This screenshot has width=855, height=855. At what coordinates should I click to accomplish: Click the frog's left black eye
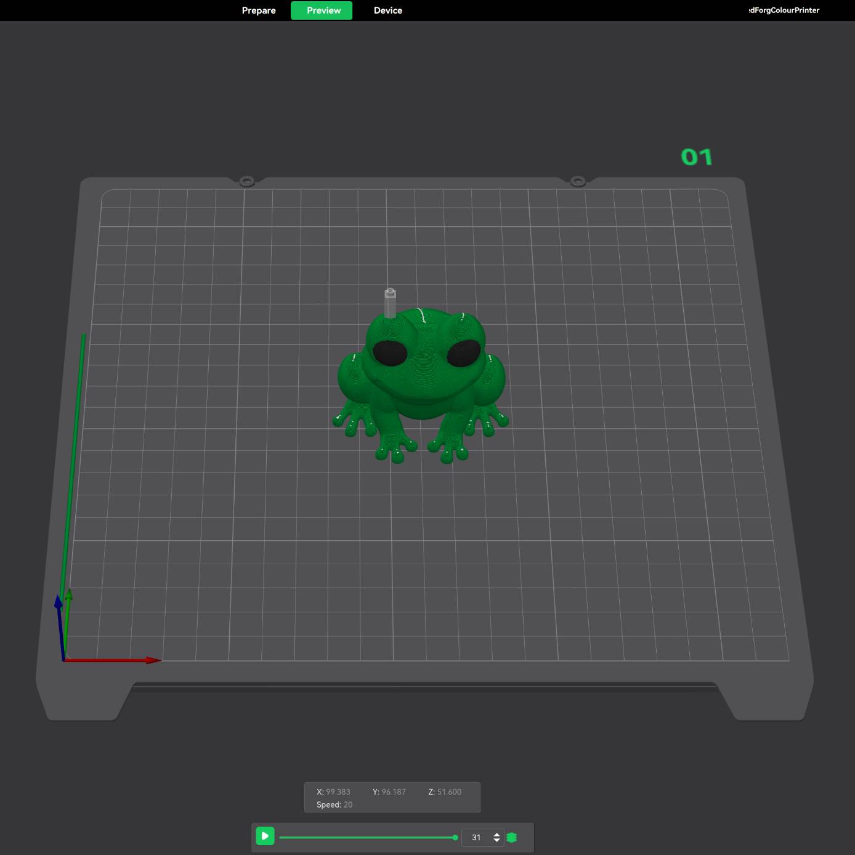click(390, 353)
